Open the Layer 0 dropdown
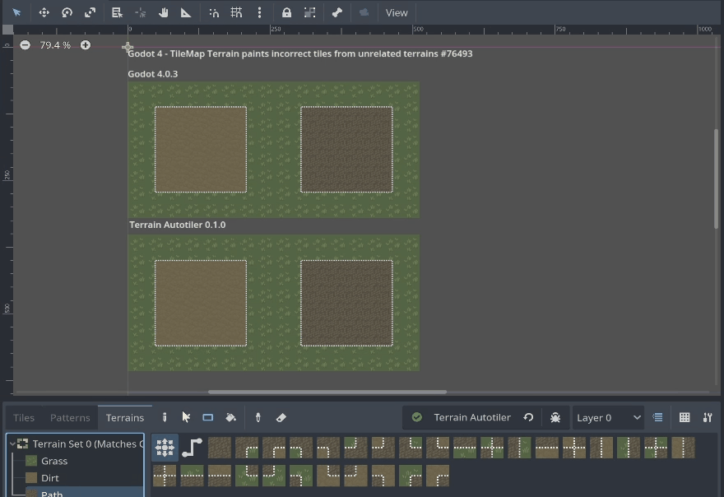The width and height of the screenshot is (724, 497). click(609, 417)
